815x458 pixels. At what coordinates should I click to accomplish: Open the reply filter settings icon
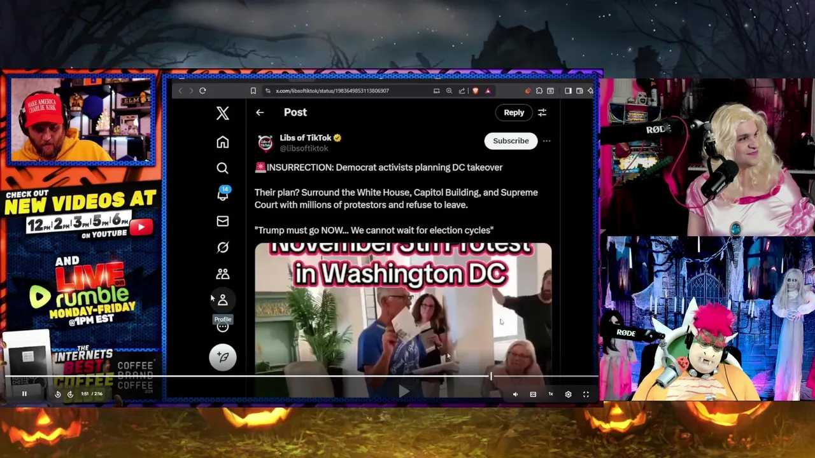coord(542,113)
